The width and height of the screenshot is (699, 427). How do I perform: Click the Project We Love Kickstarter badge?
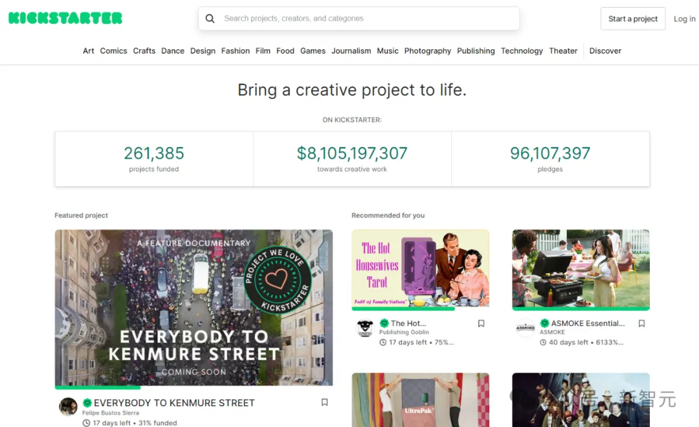coord(277,279)
